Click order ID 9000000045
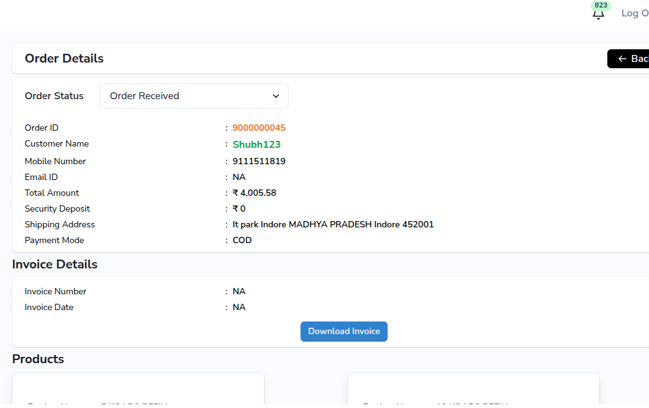Image resolution: width=649 pixels, height=408 pixels. [x=259, y=128]
